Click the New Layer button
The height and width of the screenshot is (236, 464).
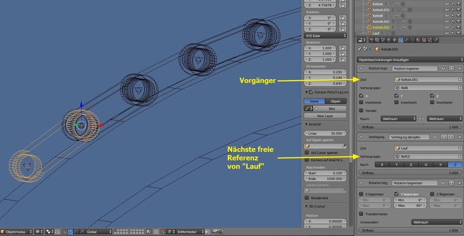click(x=325, y=116)
